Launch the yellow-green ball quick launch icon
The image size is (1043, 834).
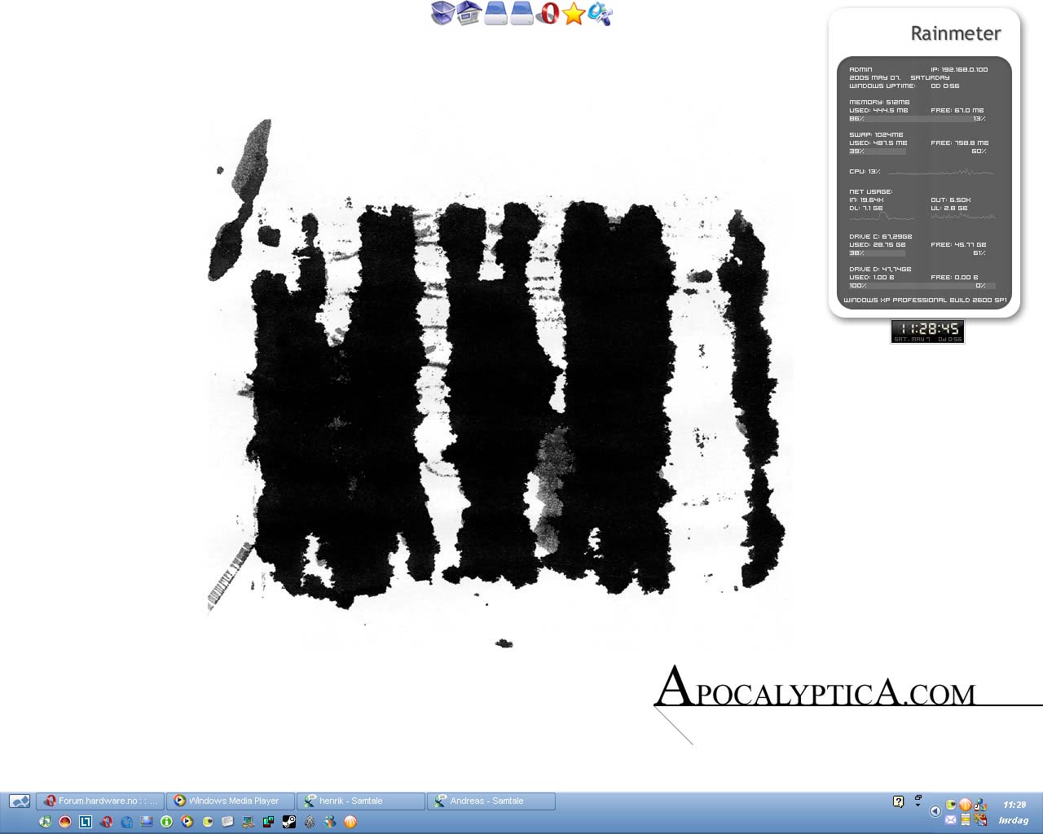208,822
